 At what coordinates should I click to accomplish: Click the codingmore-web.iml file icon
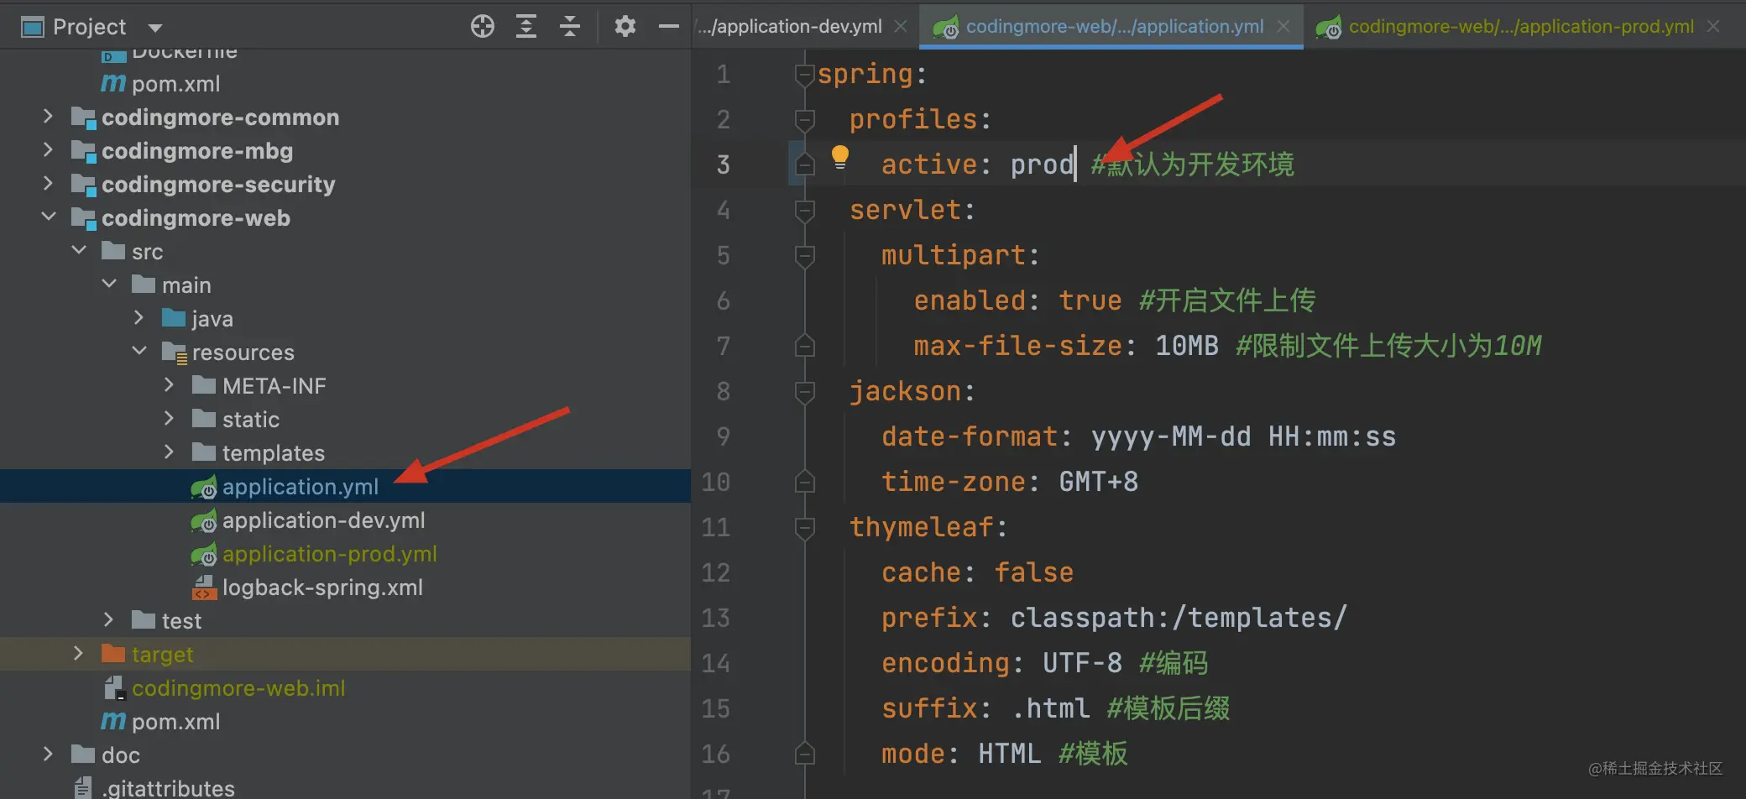pyautogui.click(x=115, y=688)
